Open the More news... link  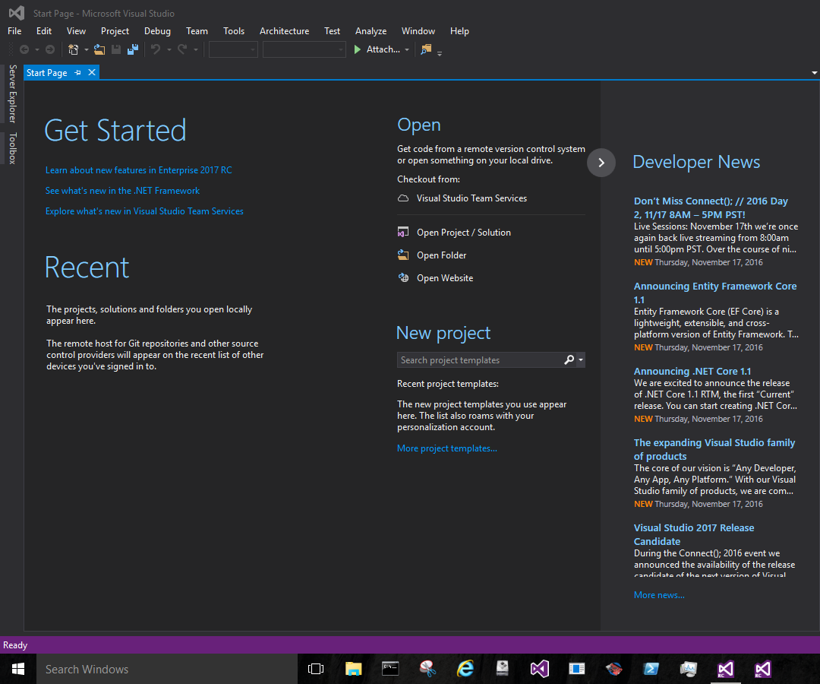[x=658, y=594]
